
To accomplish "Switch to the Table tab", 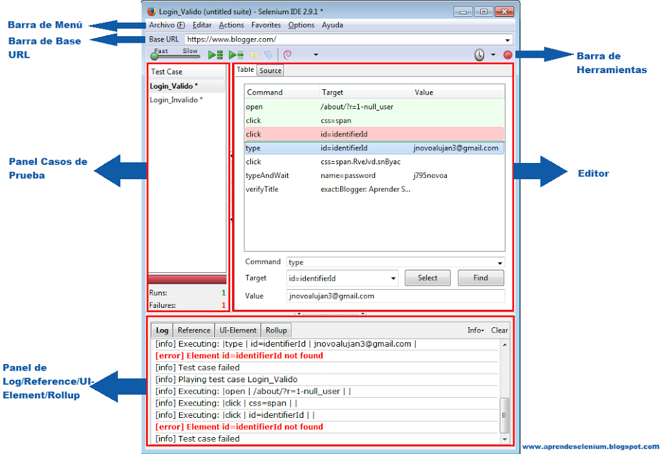I will click(245, 70).
